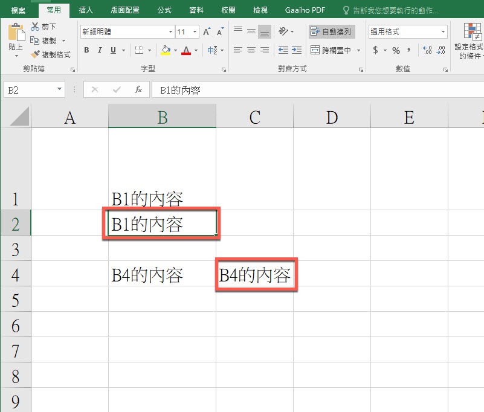
Task: Open the 剪貼簿 clipboard pane launcher
Action: point(73,70)
